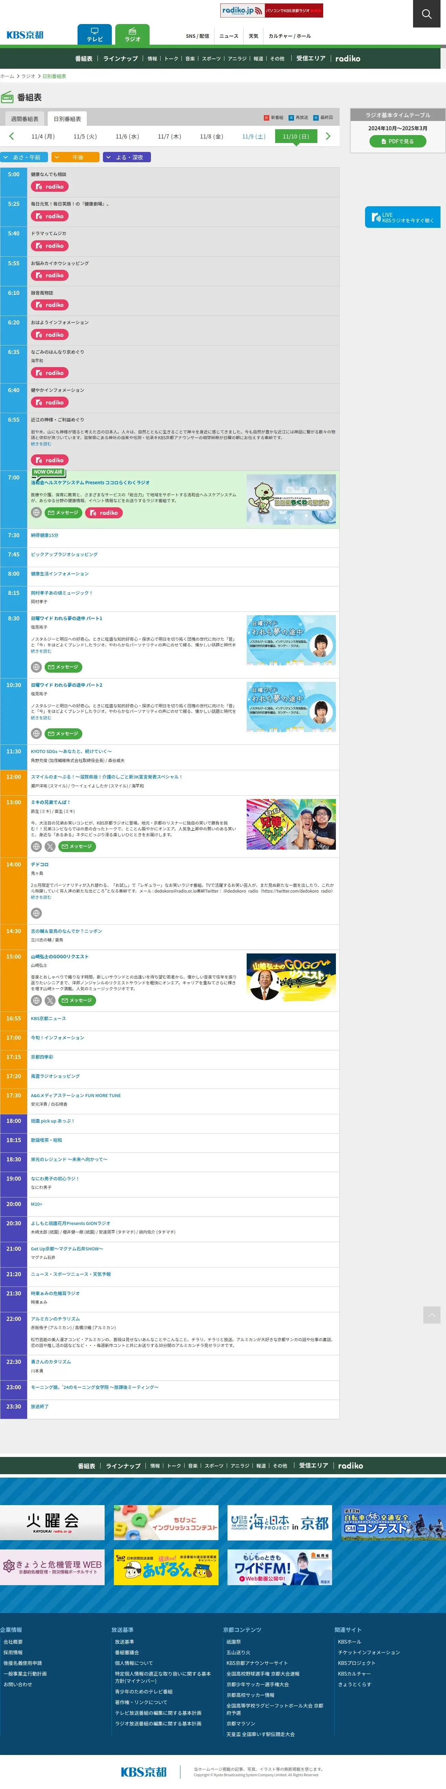Viewport: 446px width, 1789px height.
Task: Expand 続きを読む for われら夢の途中 パート2
Action: pyautogui.click(x=41, y=718)
